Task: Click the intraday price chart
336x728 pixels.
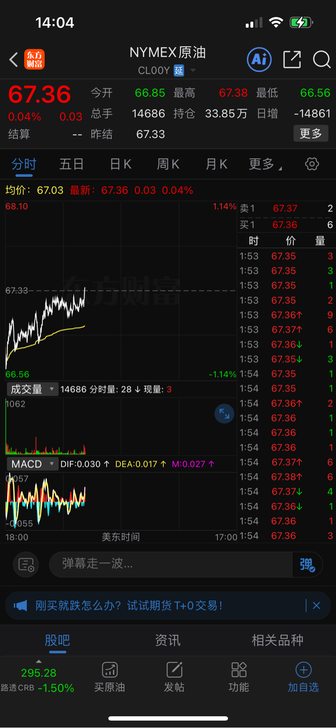Action: coord(121,290)
